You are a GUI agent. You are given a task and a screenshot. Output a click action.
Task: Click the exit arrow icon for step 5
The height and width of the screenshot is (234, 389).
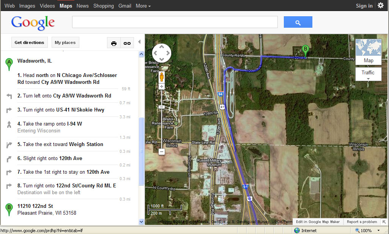click(x=9, y=145)
